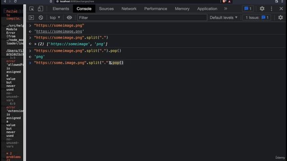Switch to the Console tab
Viewport: 287px width, 161px height.
click(84, 9)
